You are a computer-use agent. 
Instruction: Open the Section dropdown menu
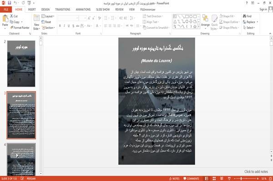tap(48, 28)
